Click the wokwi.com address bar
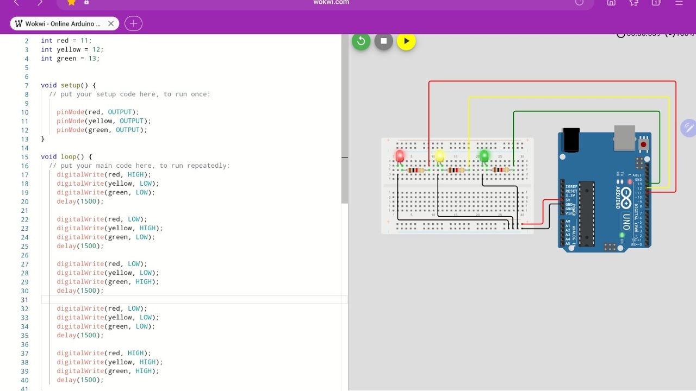The height and width of the screenshot is (391, 696). (331, 3)
